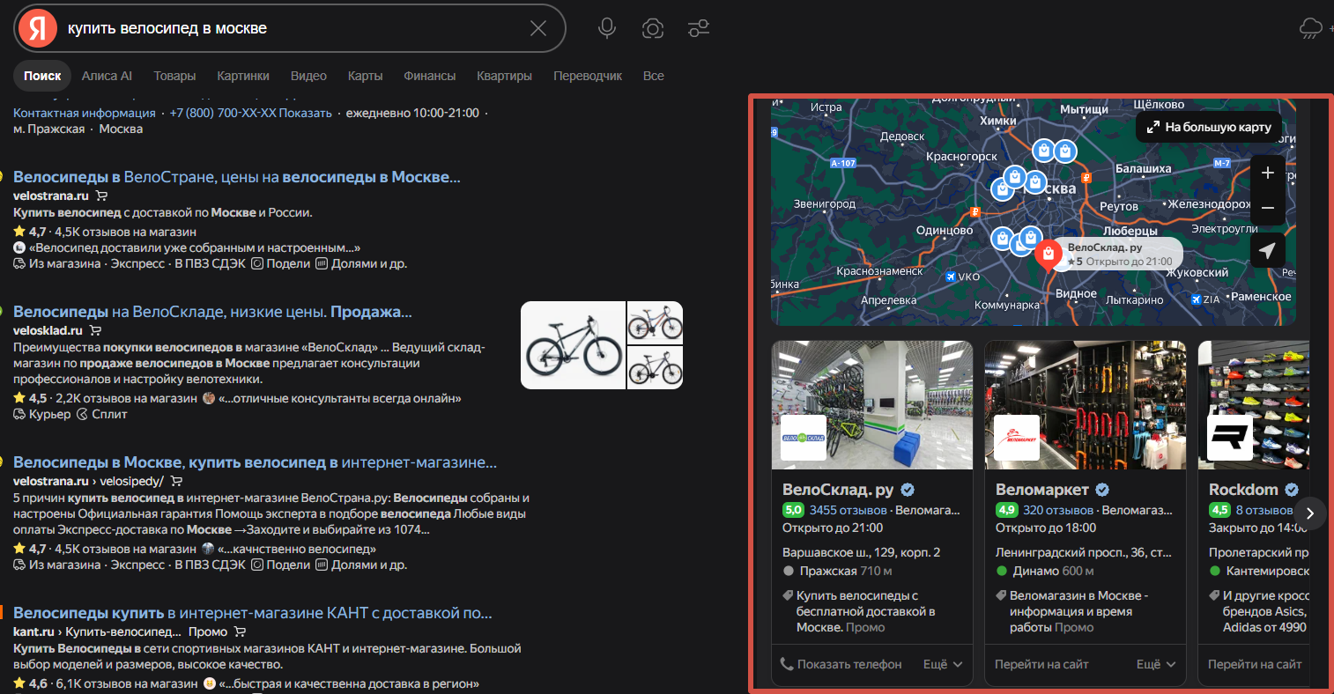Click the cart icon beside kant.ru Промо
This screenshot has width=1334, height=694.
coord(240,631)
